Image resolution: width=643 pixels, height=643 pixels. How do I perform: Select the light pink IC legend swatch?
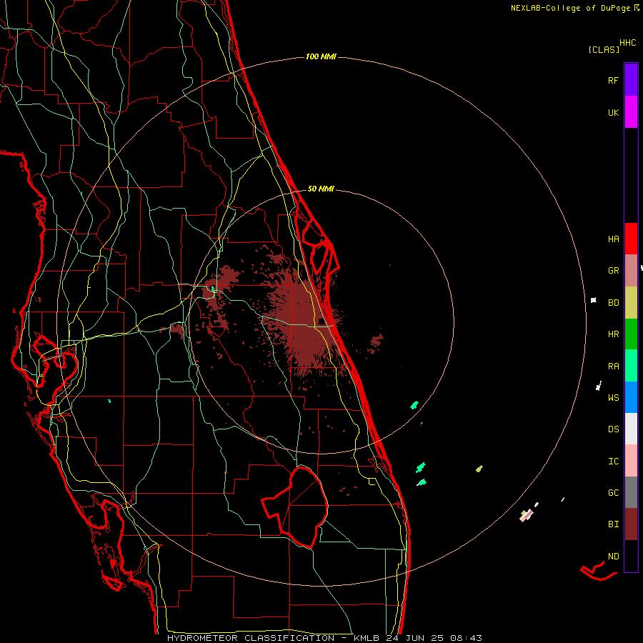pos(631,461)
